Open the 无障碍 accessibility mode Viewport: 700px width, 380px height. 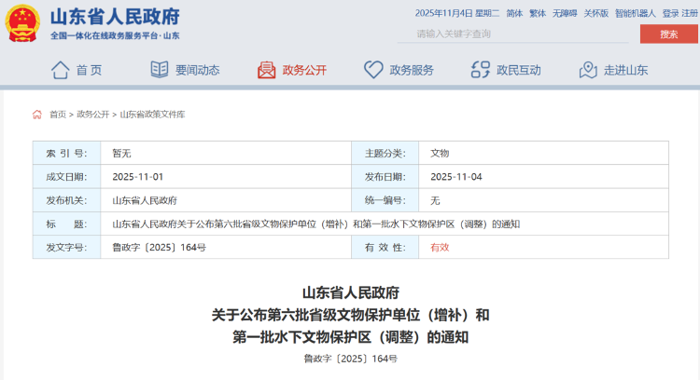pyautogui.click(x=565, y=13)
